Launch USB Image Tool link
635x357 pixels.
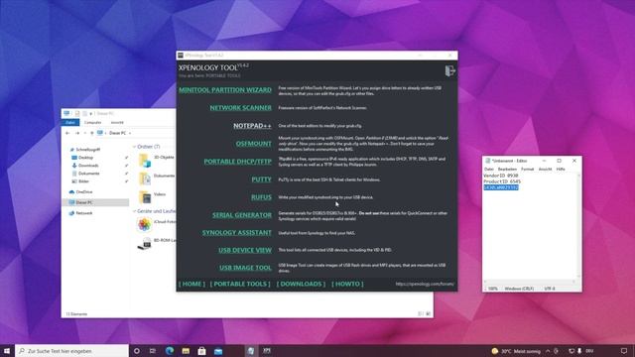pyautogui.click(x=245, y=268)
